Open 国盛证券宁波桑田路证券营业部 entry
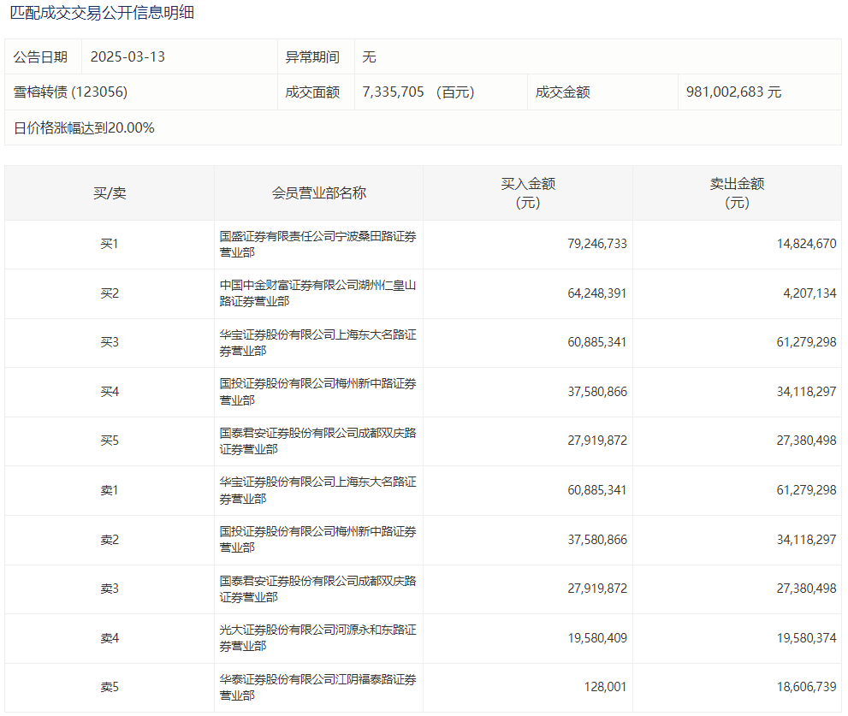 [317, 244]
